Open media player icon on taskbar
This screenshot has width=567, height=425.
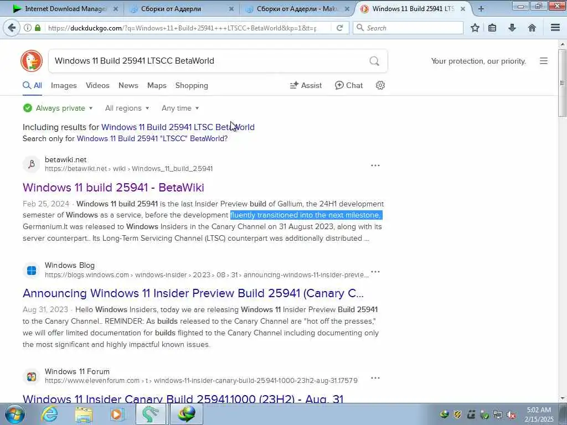pos(117,414)
